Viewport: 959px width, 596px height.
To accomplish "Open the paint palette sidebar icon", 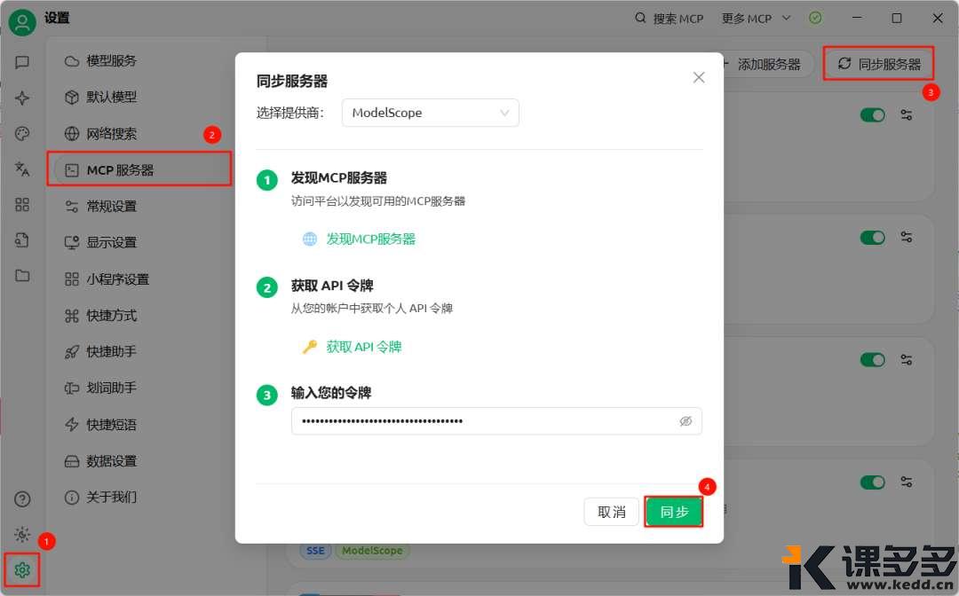I will [x=22, y=134].
